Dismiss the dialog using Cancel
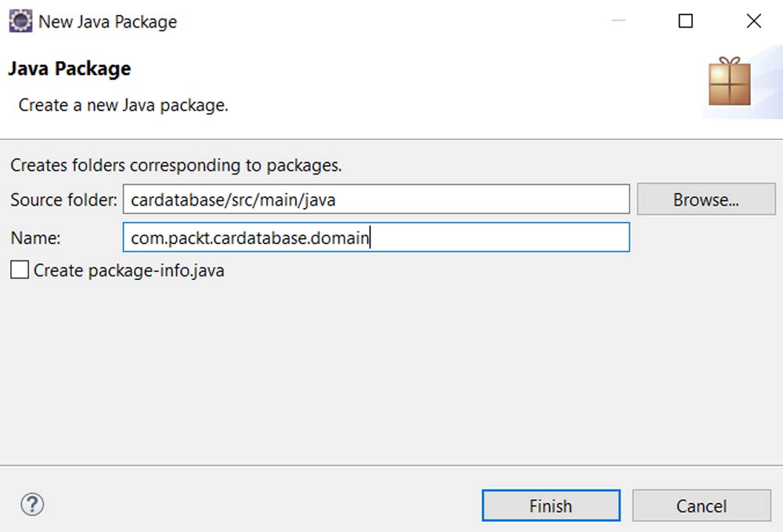Screen dimensions: 783x532 click(702, 506)
